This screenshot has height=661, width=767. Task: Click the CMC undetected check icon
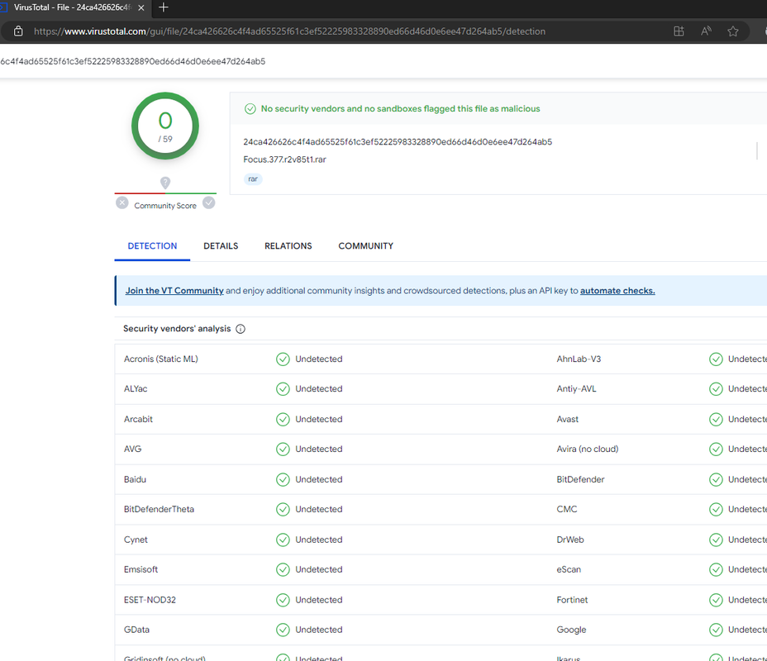(x=716, y=510)
